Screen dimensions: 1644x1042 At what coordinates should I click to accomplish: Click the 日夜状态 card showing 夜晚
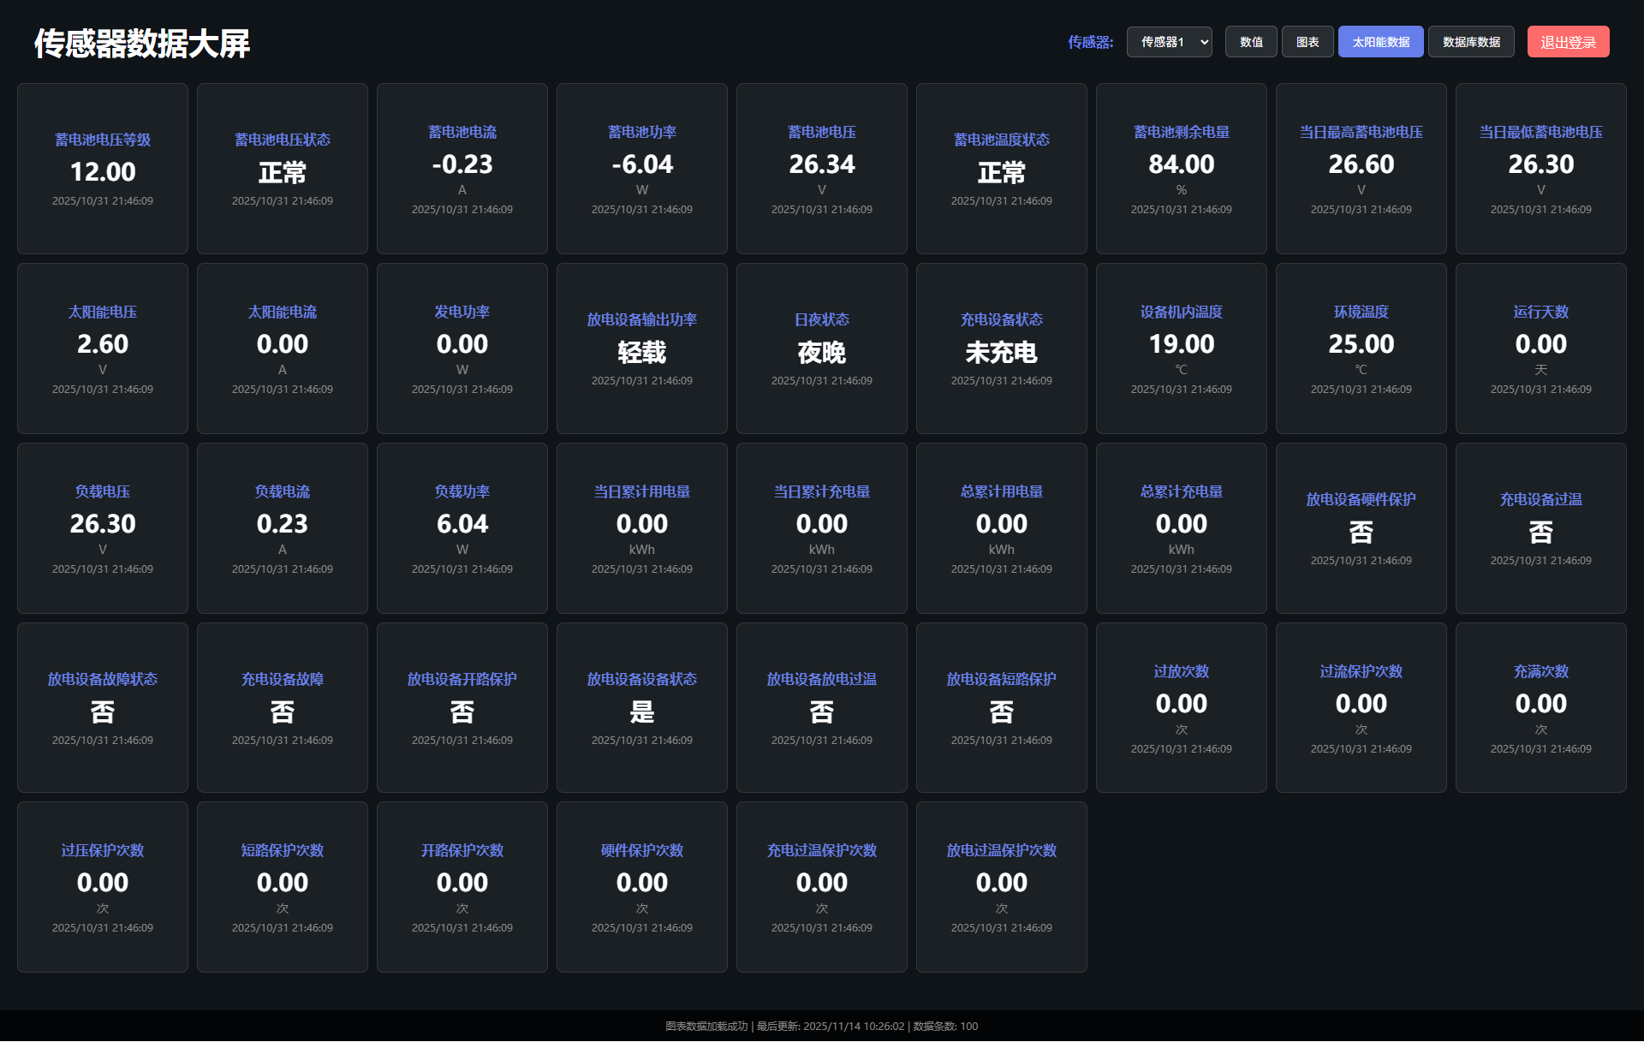tap(822, 348)
